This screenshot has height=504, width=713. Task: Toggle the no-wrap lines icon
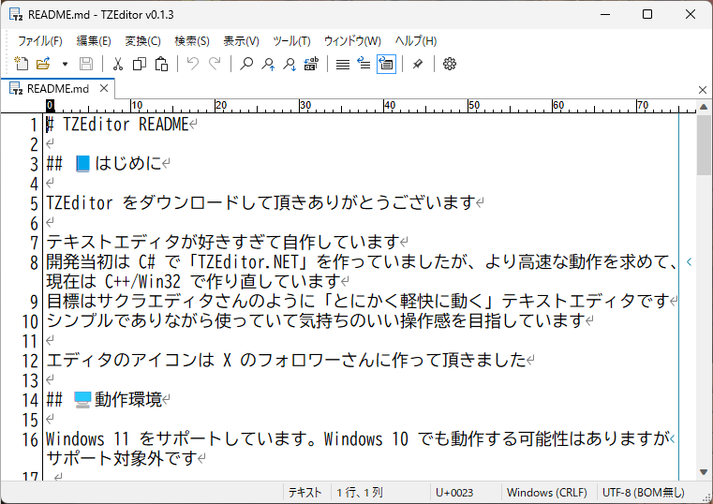pos(343,64)
